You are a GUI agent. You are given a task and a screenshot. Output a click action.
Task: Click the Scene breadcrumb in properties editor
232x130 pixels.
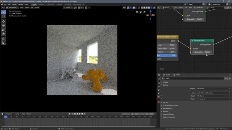(x=167, y=75)
